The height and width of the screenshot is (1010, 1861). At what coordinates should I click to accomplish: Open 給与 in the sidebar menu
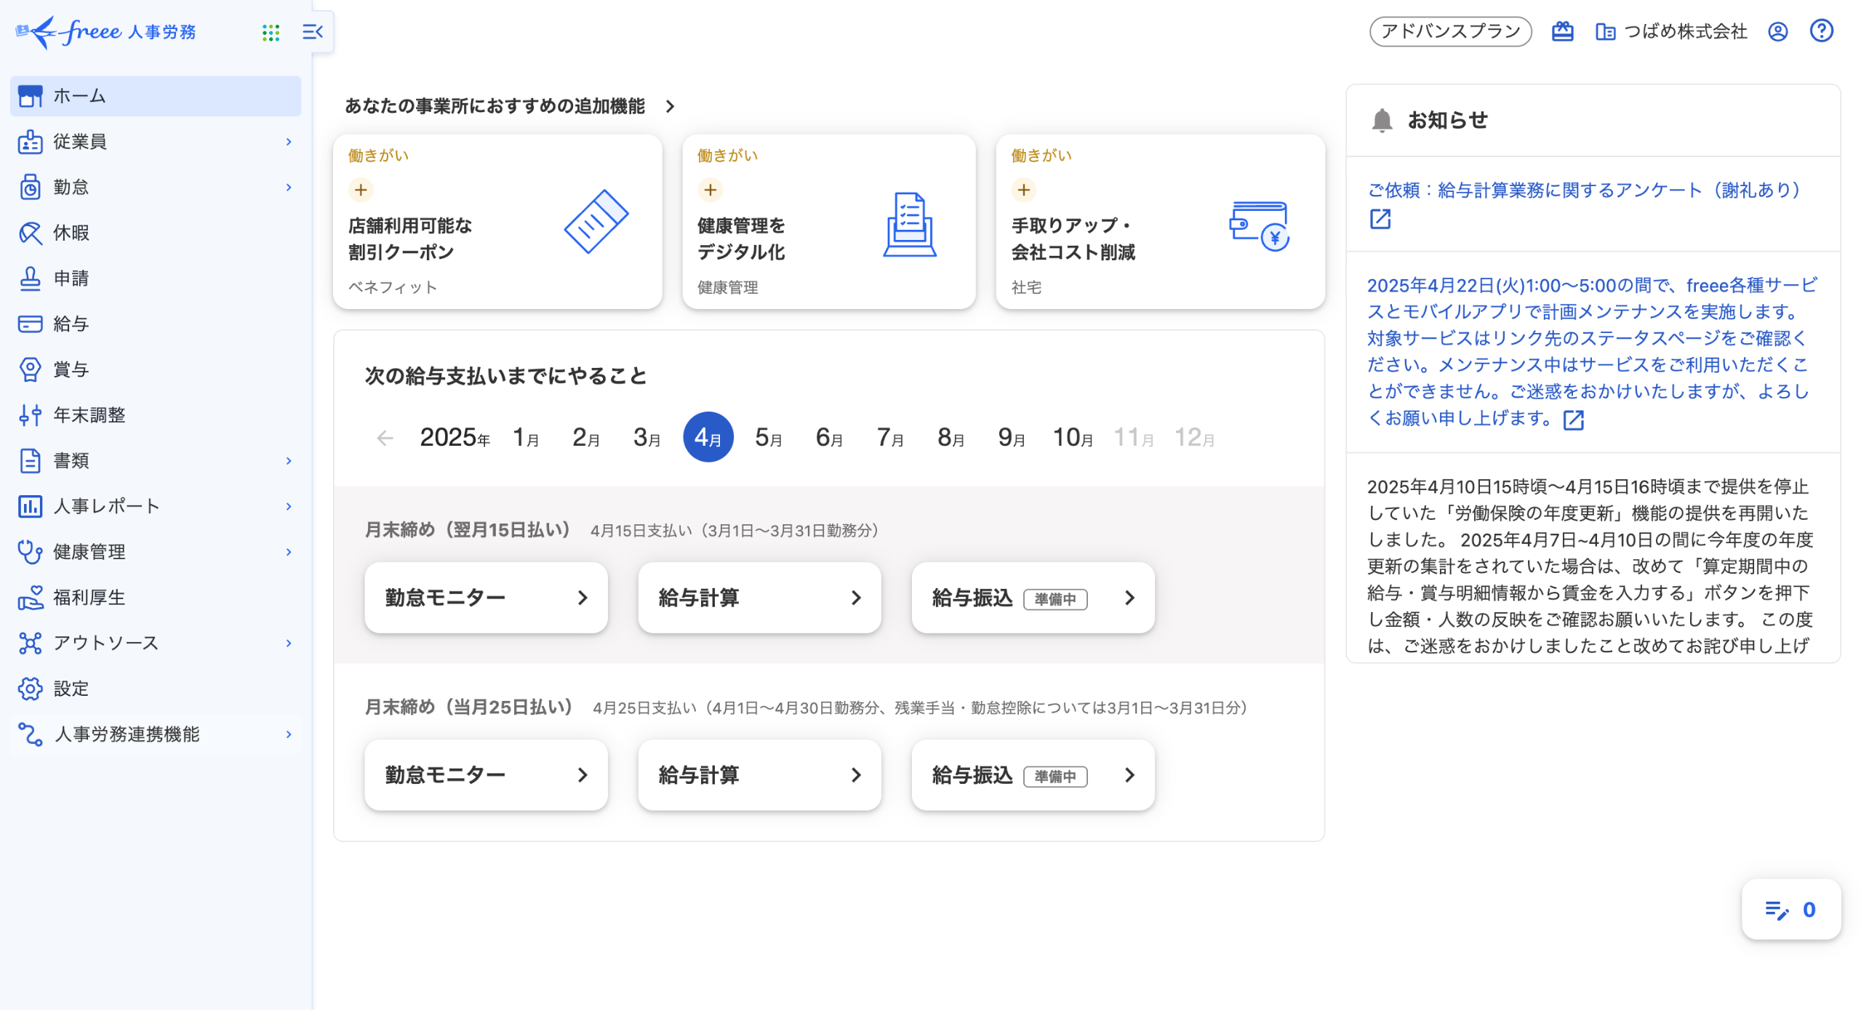[71, 324]
